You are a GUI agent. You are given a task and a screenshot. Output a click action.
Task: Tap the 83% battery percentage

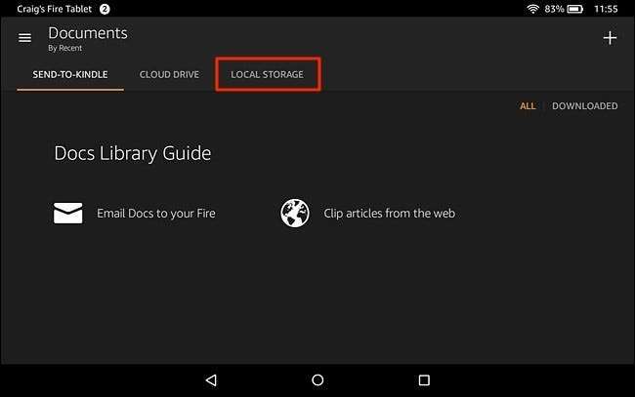click(x=555, y=9)
